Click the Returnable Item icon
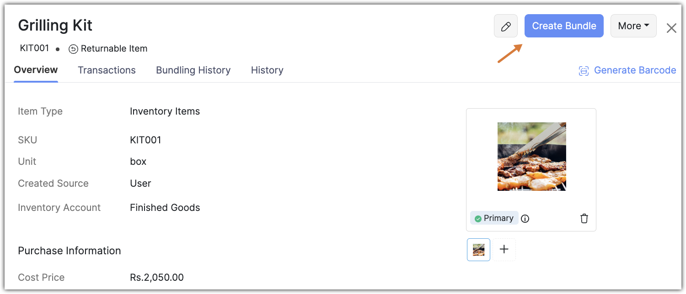 (73, 49)
